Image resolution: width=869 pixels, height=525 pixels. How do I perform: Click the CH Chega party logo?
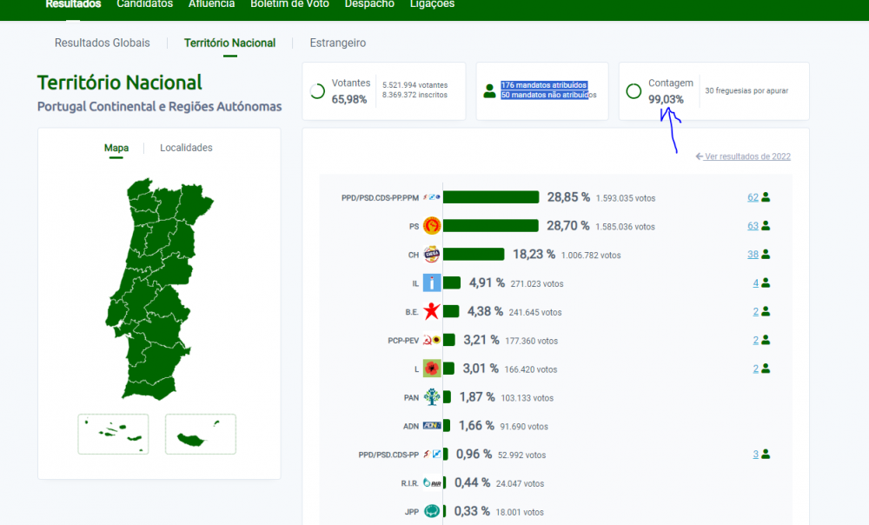(432, 255)
